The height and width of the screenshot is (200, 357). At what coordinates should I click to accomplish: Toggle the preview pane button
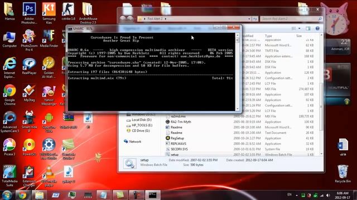pos(308,28)
